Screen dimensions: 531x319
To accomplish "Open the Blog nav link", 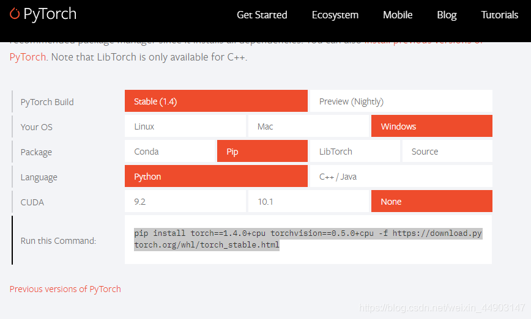I will pos(447,15).
